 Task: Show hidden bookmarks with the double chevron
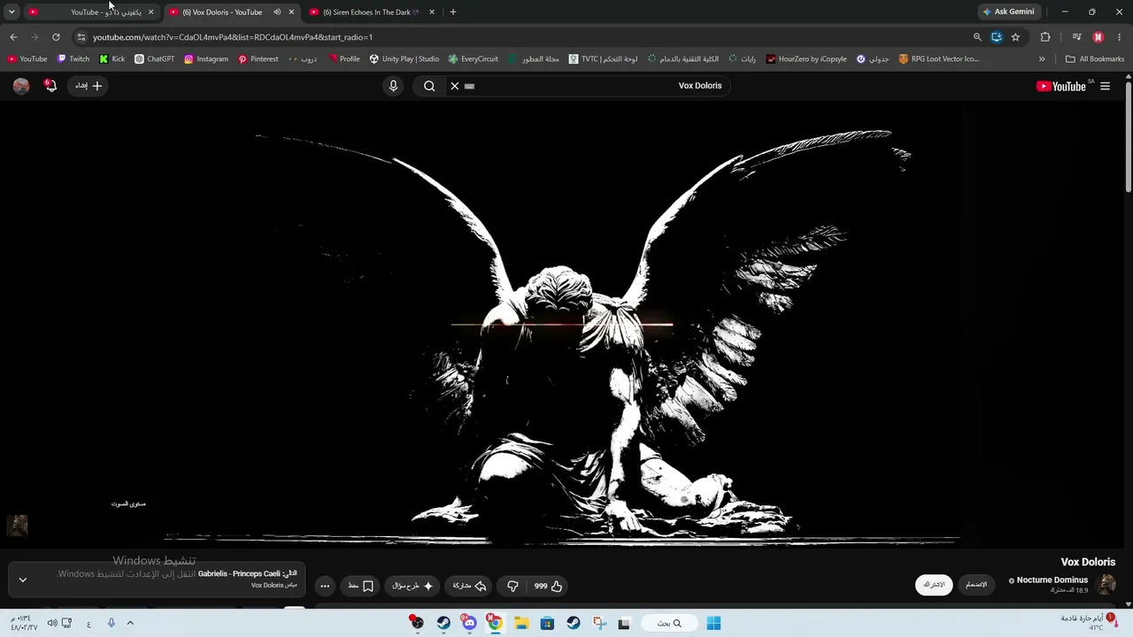pos(1042,59)
